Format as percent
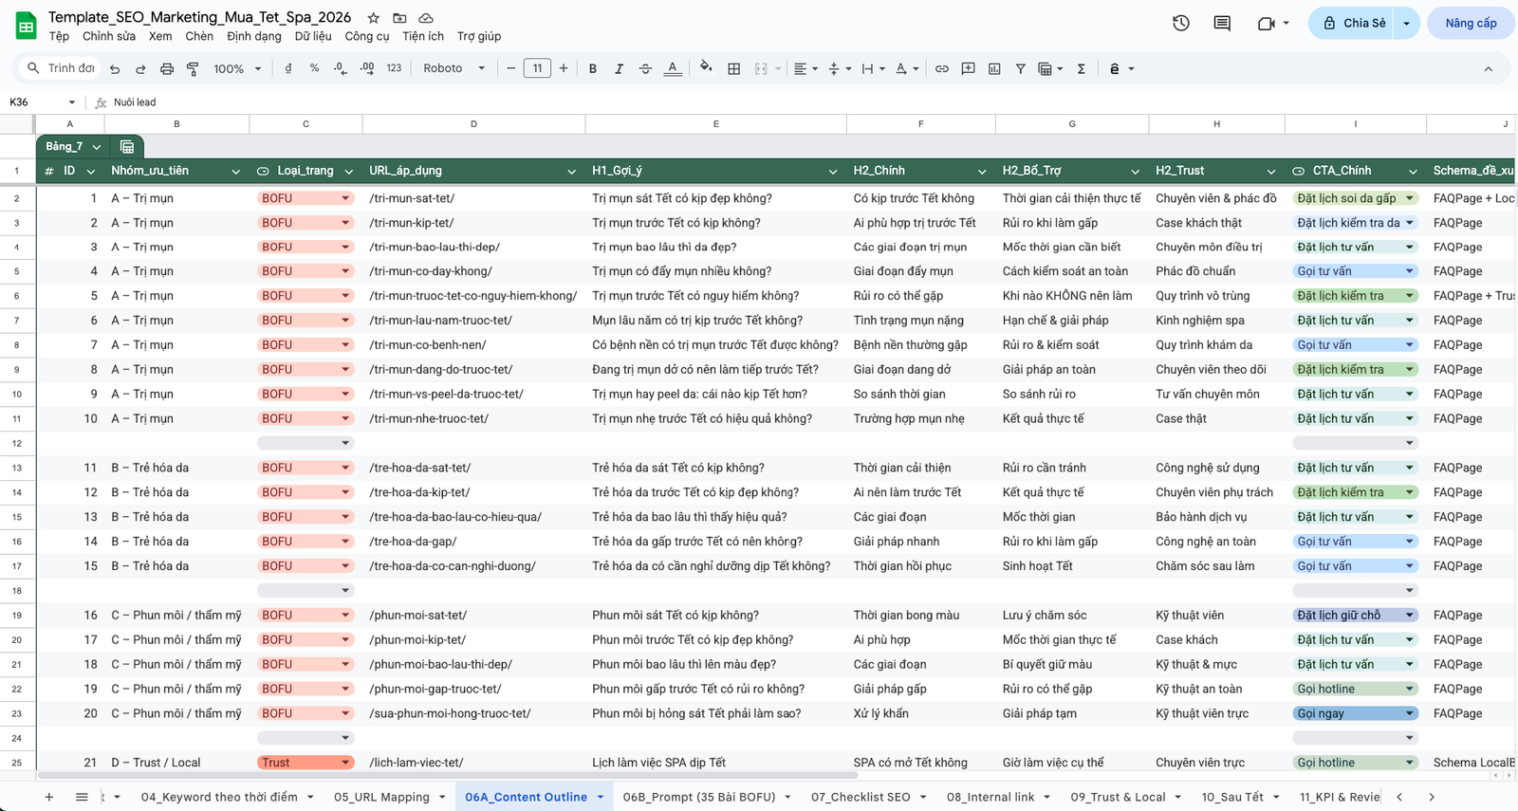Screen dimensions: 1518x811 click(x=314, y=68)
